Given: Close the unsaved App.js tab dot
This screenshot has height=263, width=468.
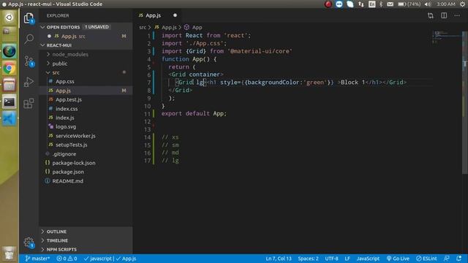Looking at the screenshot, I should tap(175, 15).
